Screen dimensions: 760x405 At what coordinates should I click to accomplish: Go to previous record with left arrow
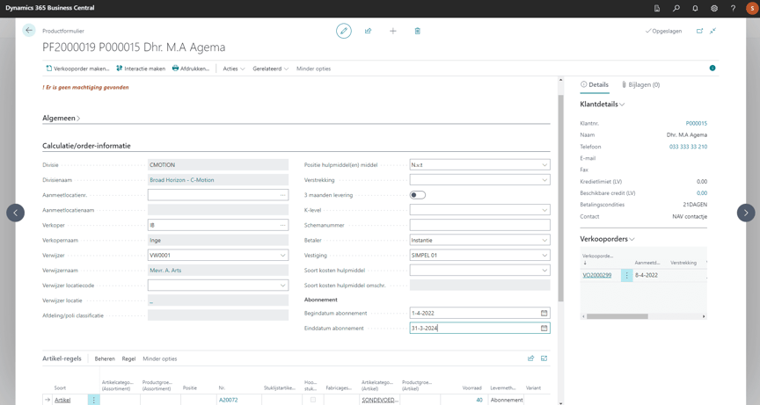coord(16,213)
